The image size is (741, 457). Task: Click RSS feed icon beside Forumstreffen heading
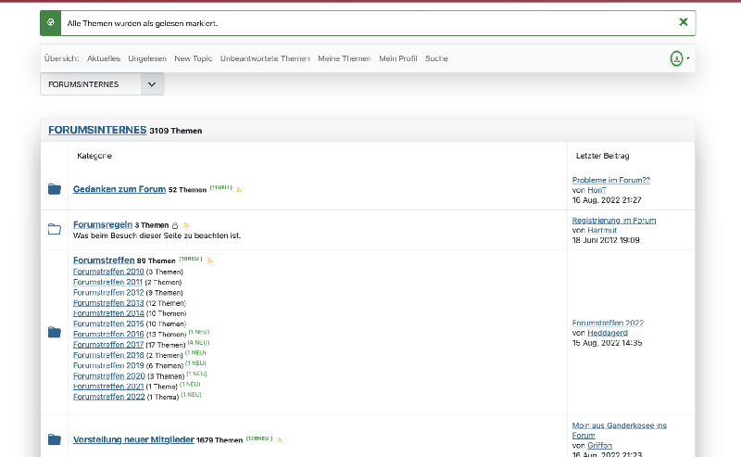[x=209, y=260]
